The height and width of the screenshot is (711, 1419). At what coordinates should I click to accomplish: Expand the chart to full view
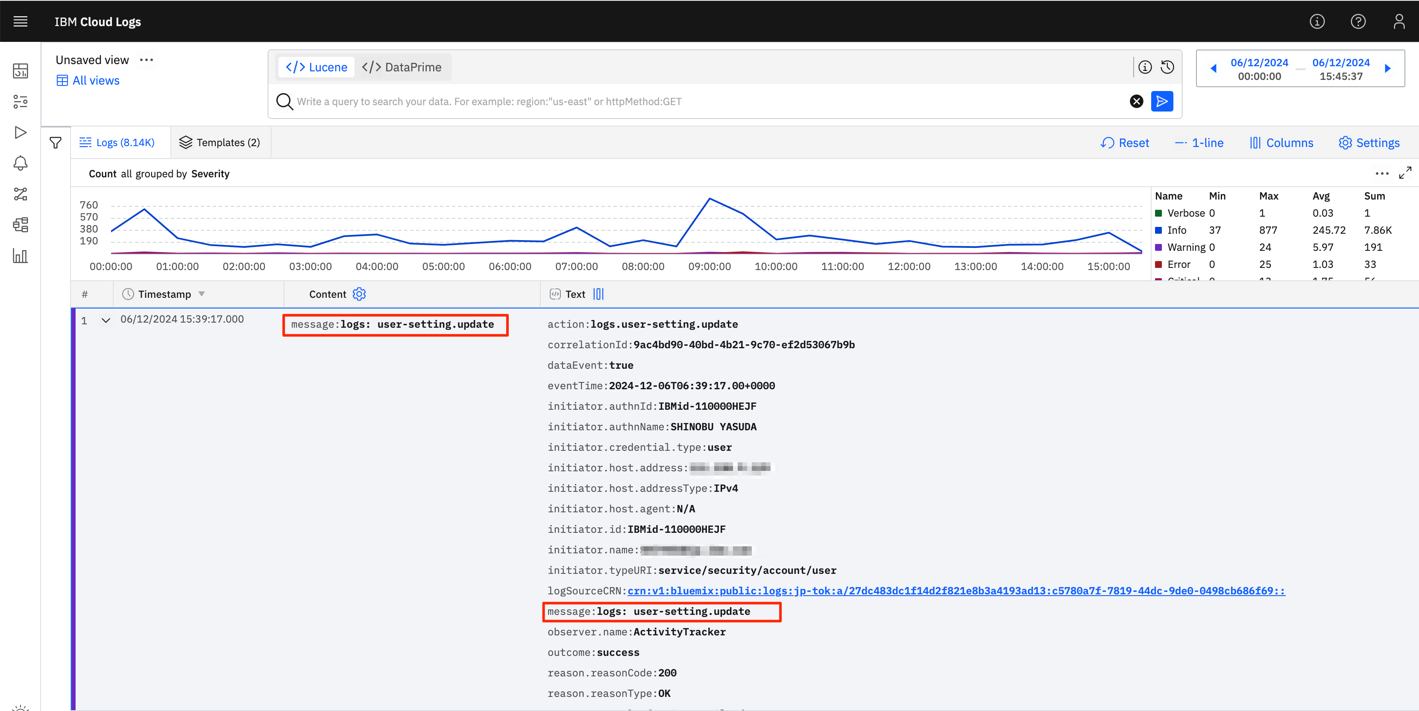click(x=1404, y=173)
